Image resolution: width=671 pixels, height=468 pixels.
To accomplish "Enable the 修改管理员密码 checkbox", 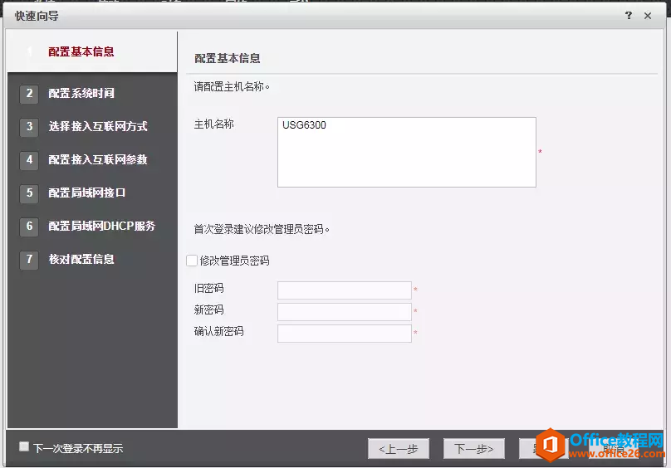I will pyautogui.click(x=192, y=261).
